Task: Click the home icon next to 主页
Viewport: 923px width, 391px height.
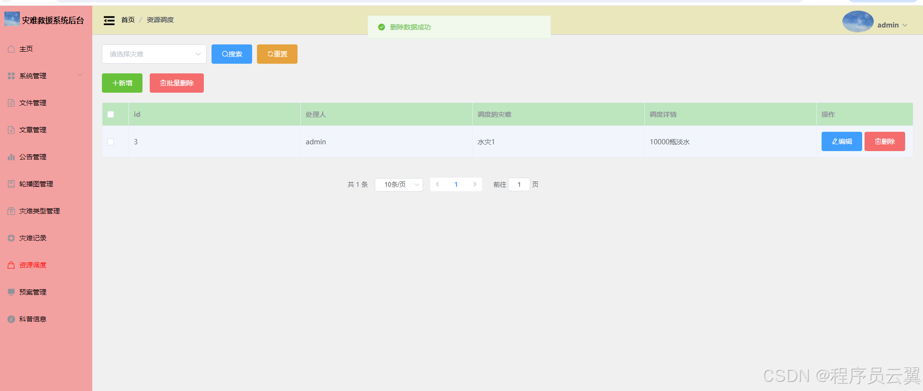Action: pos(11,49)
